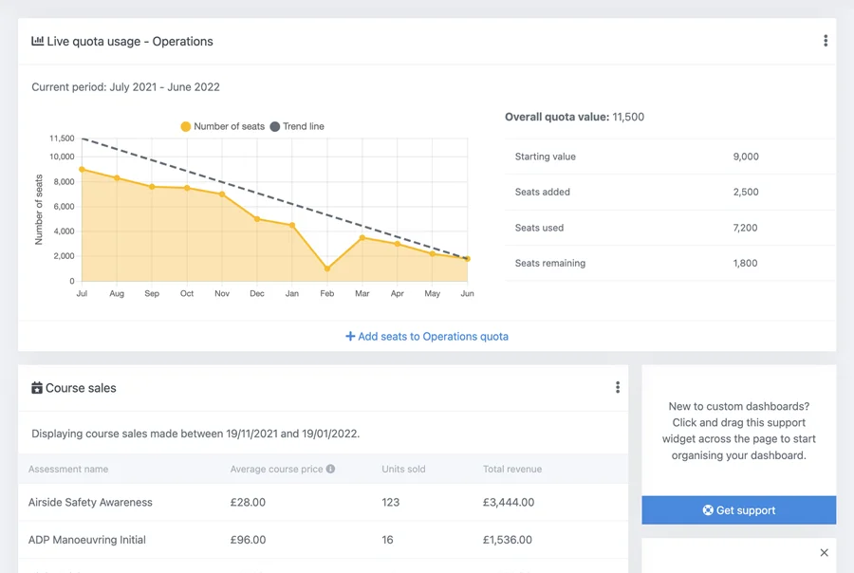Click the bar chart icon beside Live quota usage
This screenshot has width=854, height=573.
point(37,41)
